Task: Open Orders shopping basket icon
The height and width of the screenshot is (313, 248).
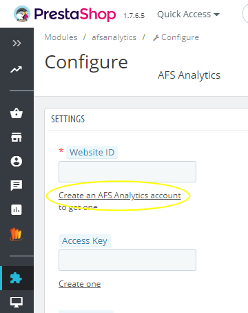Action: [17, 113]
